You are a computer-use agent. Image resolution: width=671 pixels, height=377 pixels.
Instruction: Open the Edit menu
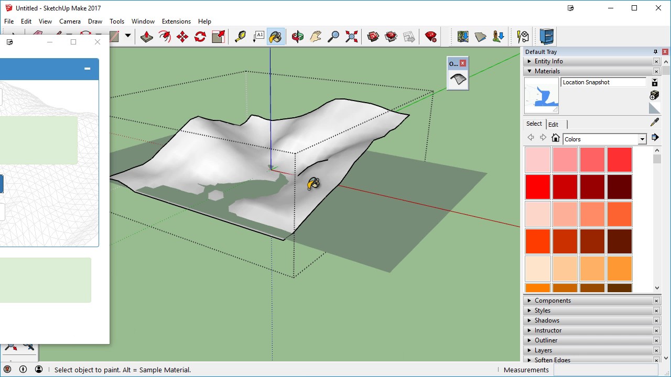[x=26, y=21]
